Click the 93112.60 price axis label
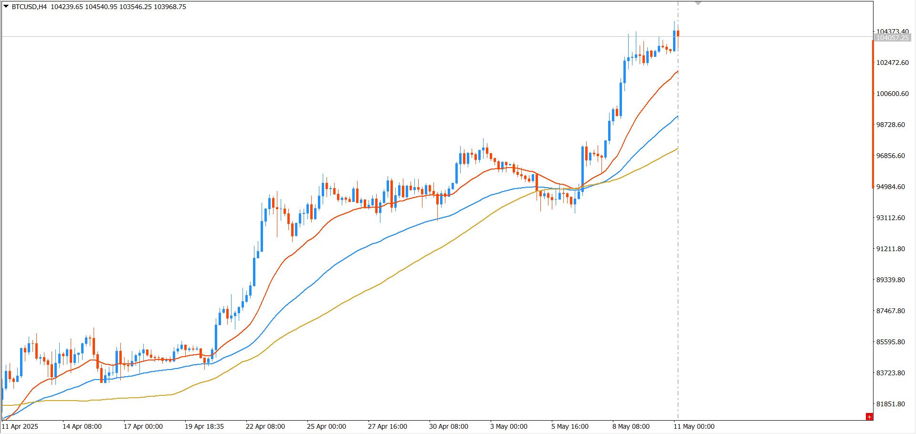916x434 pixels. click(890, 218)
